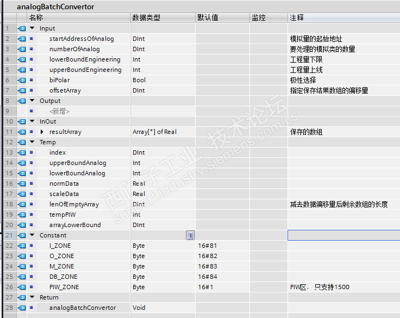Click the <新增> placeholder under Output
Viewport: 400px width, 318px height.
tap(59, 111)
